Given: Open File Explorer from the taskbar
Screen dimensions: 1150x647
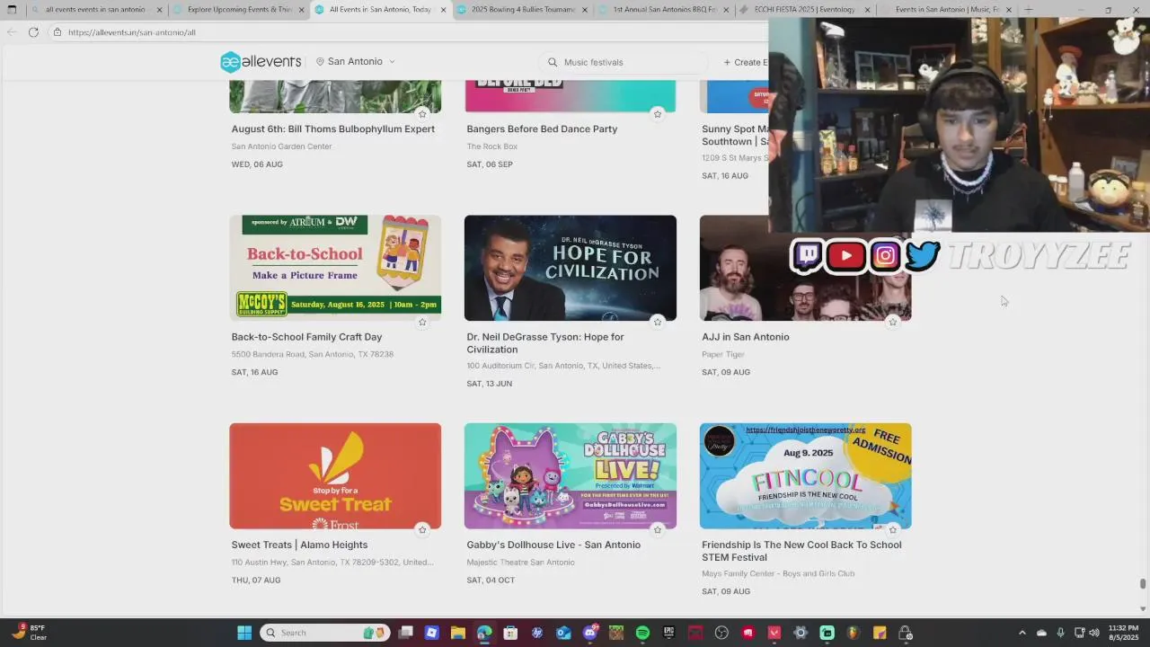Looking at the screenshot, I should 458,633.
